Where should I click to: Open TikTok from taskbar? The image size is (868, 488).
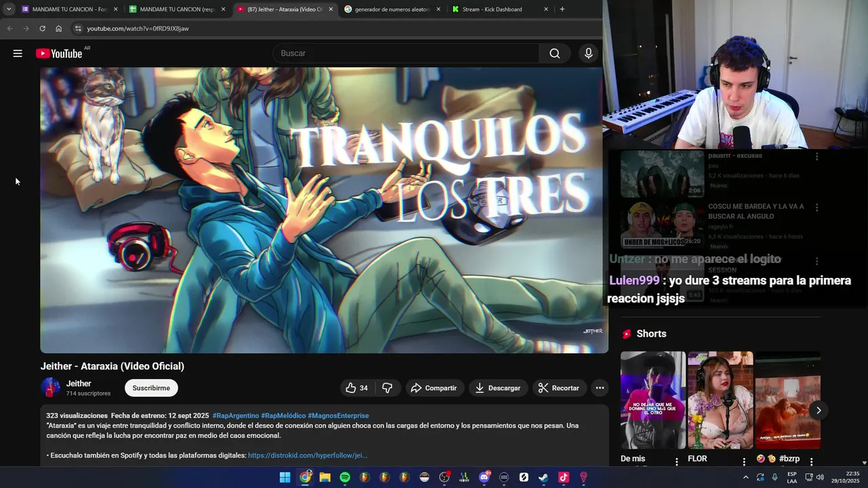(x=564, y=477)
